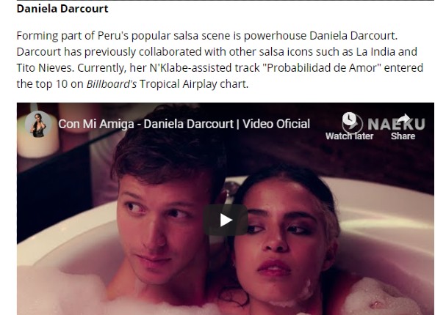Click the phrase 'Tropical Airplay chart'
The width and height of the screenshot is (446, 315).
193,84
